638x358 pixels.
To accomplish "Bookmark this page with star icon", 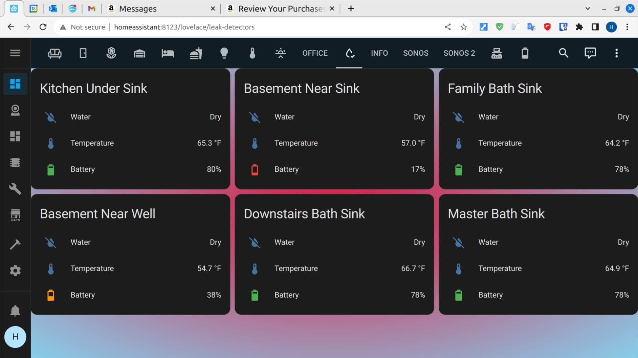I will point(463,27).
